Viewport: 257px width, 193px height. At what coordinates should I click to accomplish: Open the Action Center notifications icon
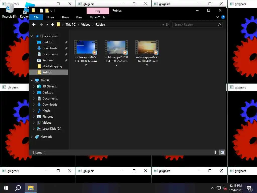tap(249, 188)
